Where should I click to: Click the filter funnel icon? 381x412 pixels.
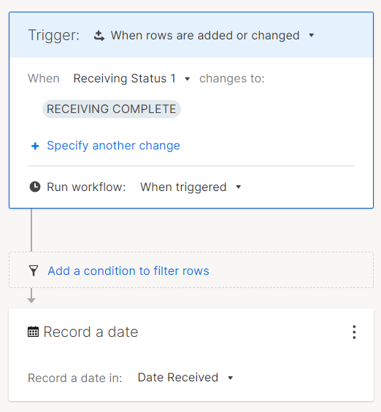pyautogui.click(x=34, y=271)
